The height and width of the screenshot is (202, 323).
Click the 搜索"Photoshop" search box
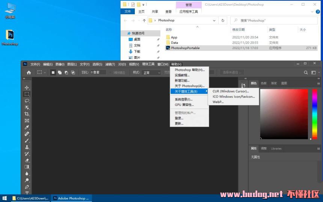pos(274,21)
